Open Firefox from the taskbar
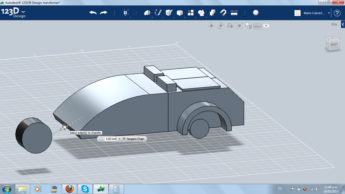345x194 pixels. click(x=69, y=189)
